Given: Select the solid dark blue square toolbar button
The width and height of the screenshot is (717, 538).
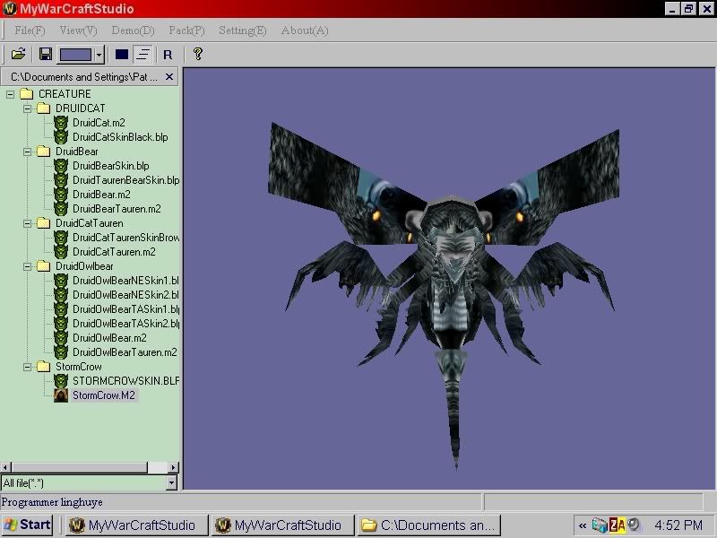Looking at the screenshot, I should coord(122,55).
